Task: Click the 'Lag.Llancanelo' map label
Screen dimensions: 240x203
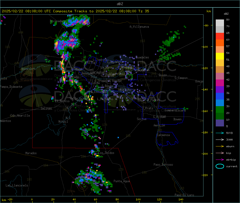Action: (17, 185)
